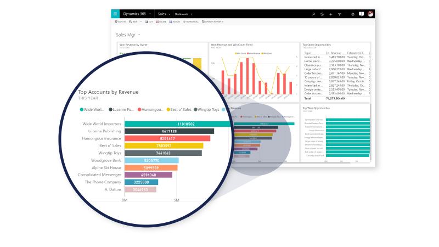Viewport: 439px width, 247px height.
Task: Select A. Datum bar 3046963
Action: point(140,189)
